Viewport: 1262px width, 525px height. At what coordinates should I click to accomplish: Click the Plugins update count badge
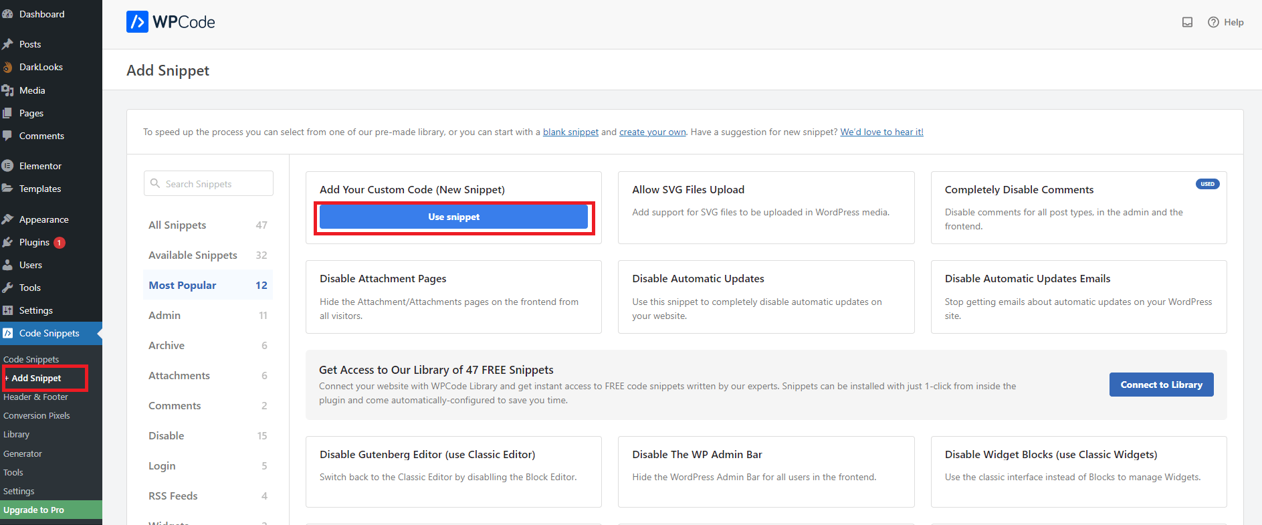point(60,243)
